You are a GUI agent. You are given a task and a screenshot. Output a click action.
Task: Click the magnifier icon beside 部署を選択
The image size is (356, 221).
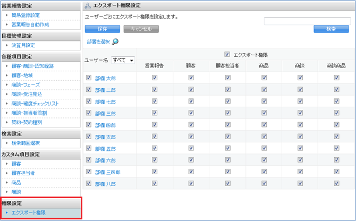pyautogui.click(x=115, y=42)
